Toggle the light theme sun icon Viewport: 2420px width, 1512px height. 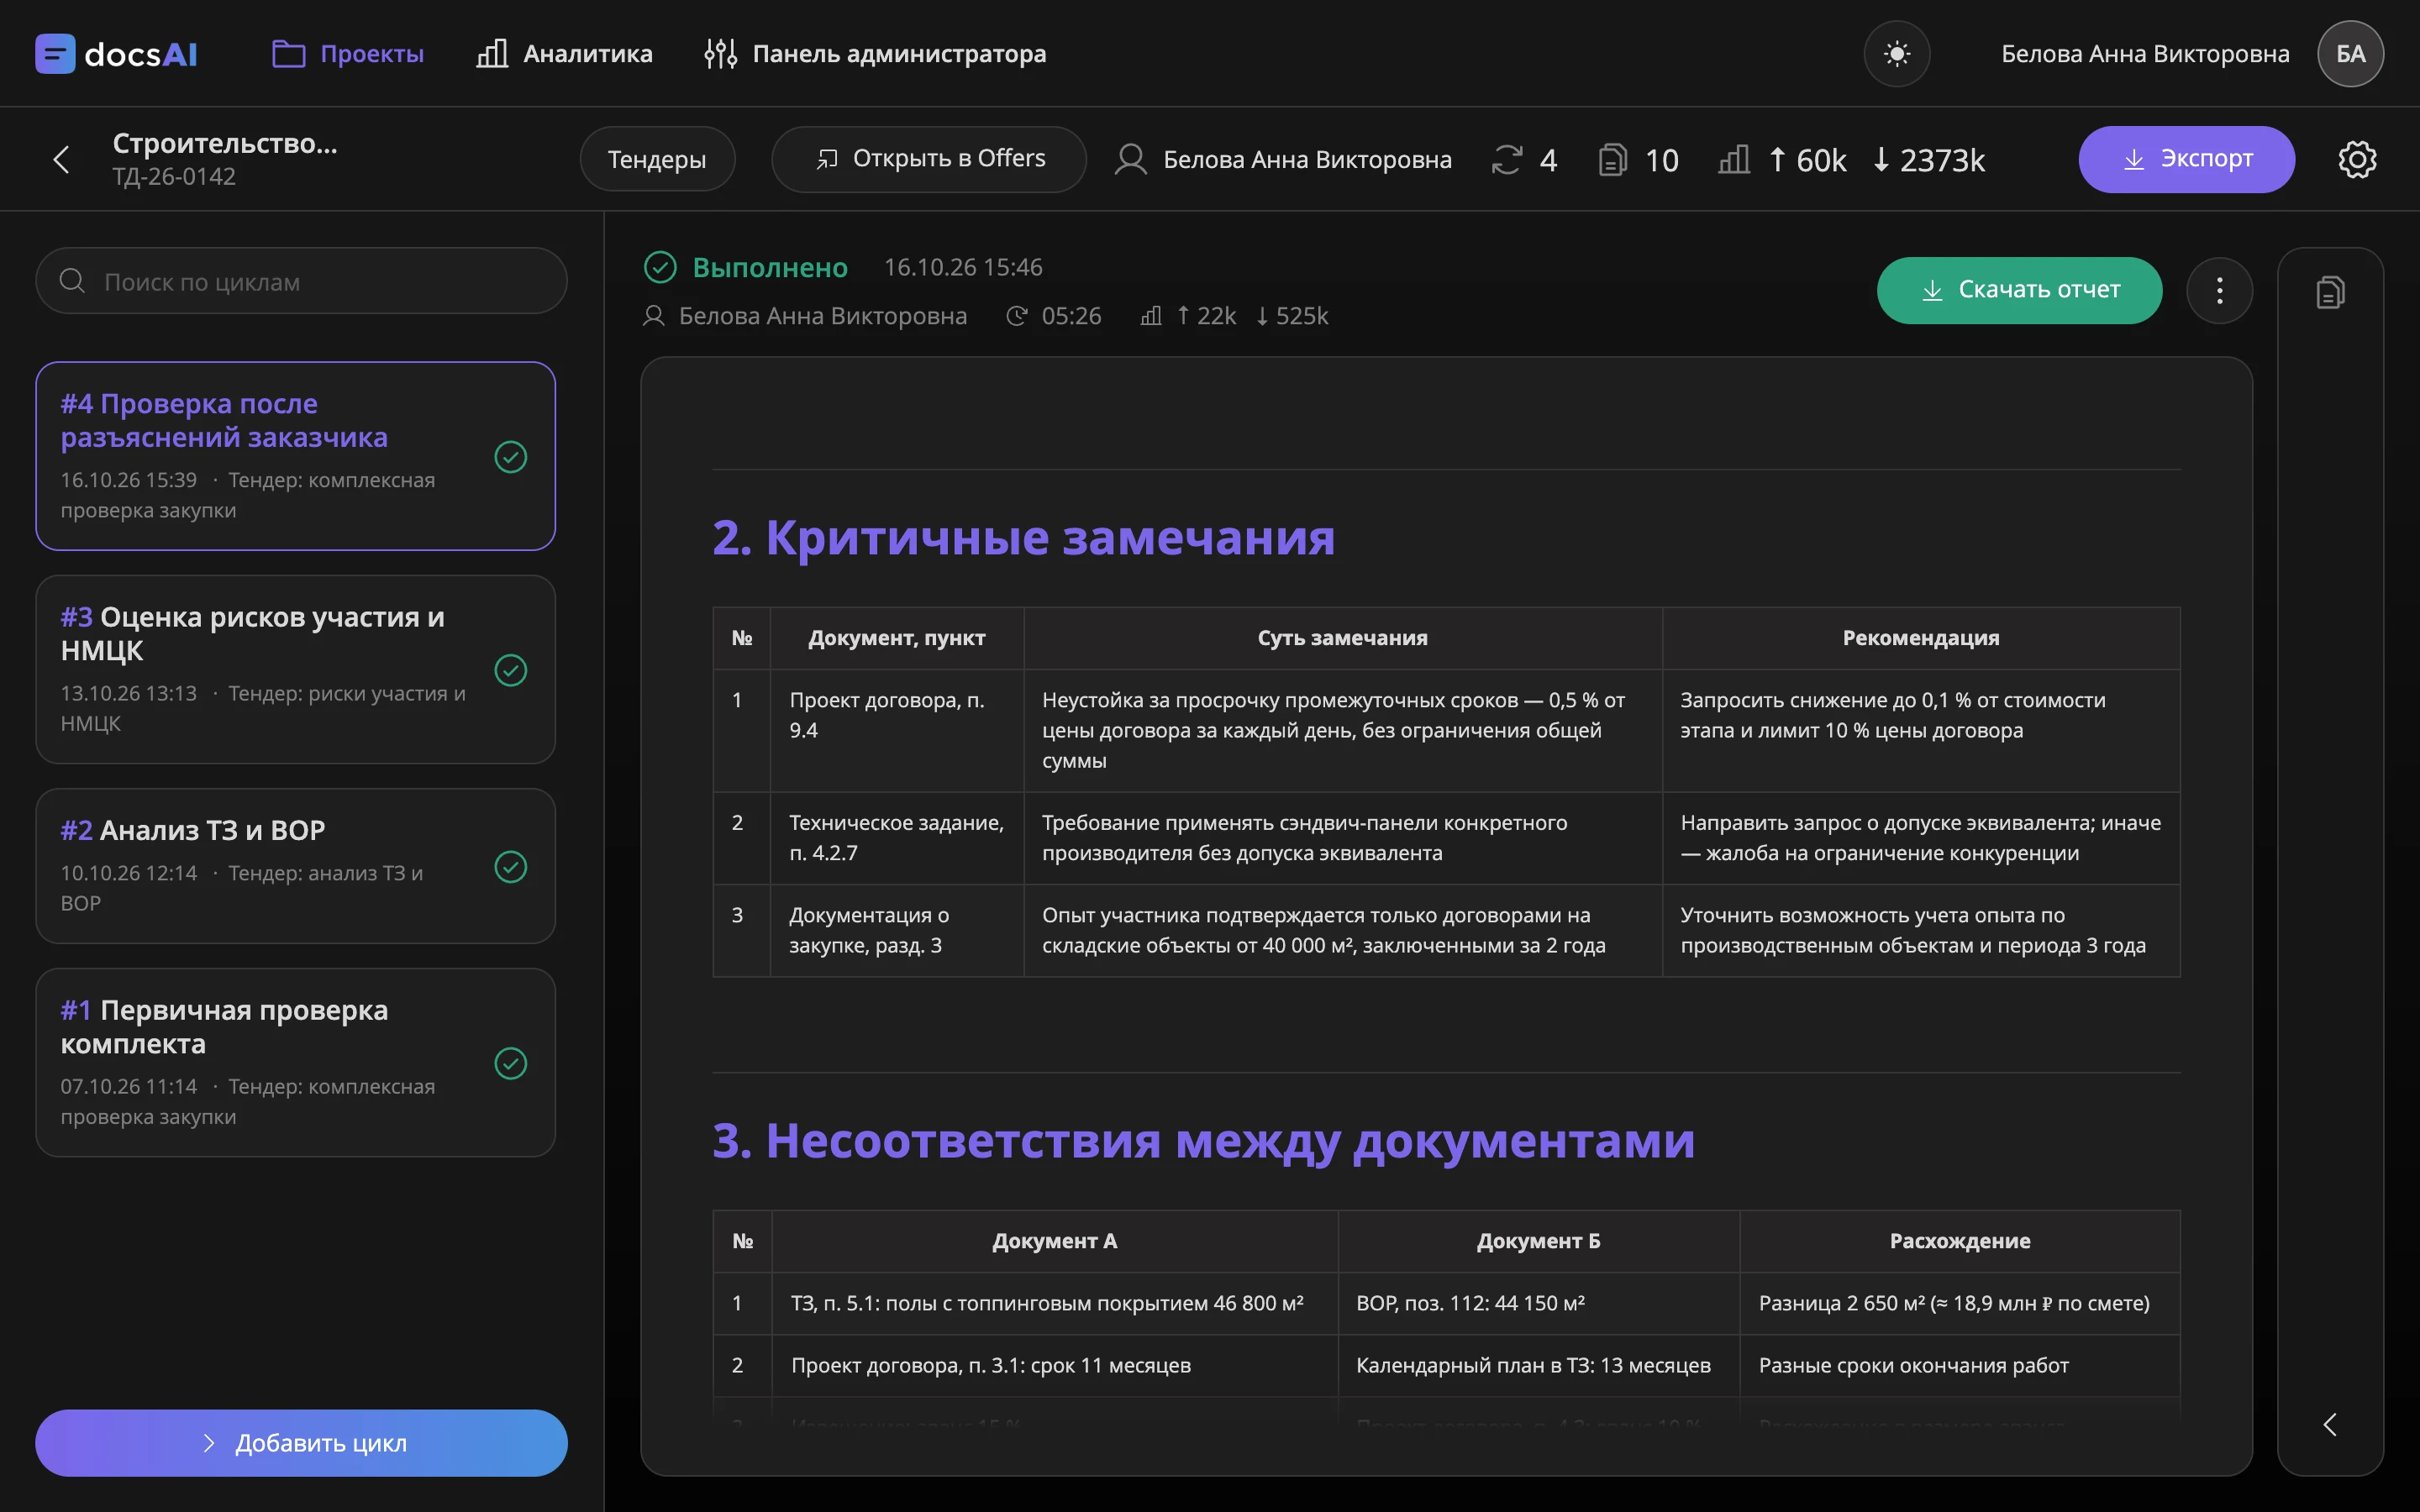click(x=1896, y=54)
